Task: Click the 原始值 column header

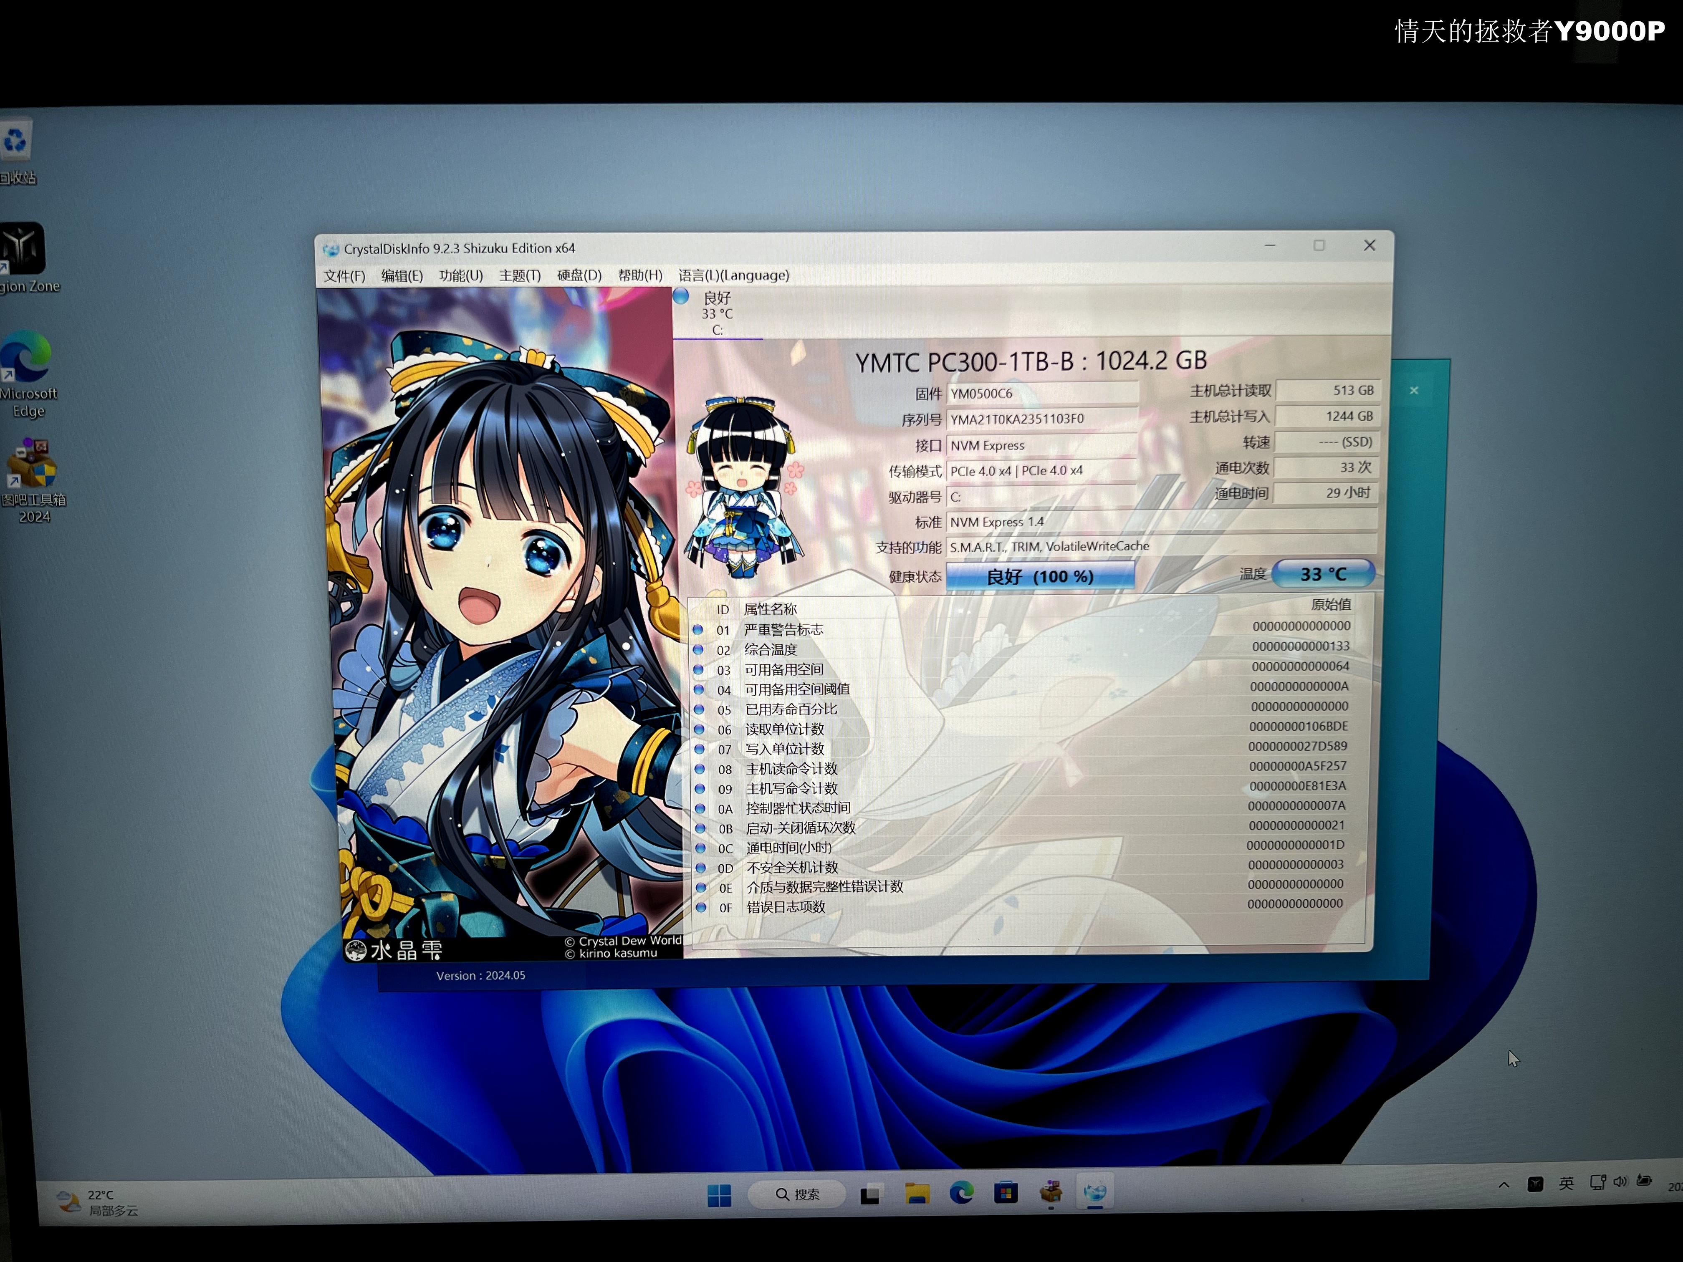Action: (x=1331, y=605)
